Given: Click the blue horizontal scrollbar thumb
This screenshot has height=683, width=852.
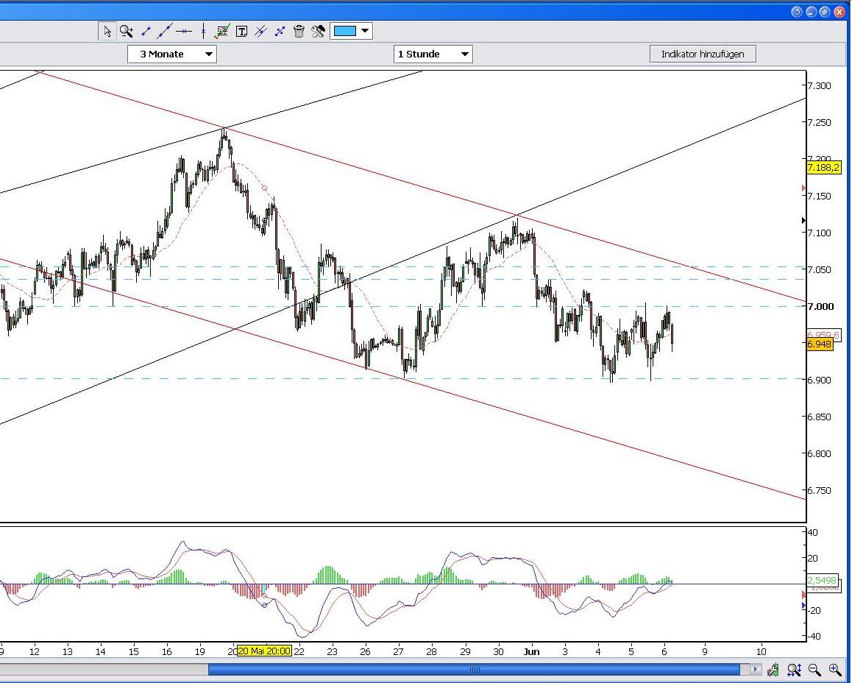Looking at the screenshot, I should pyautogui.click(x=474, y=670).
